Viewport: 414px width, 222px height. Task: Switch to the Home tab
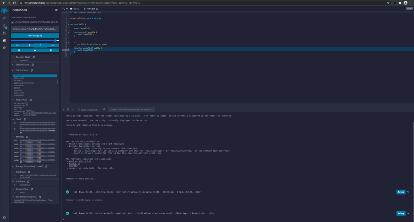(76, 8)
